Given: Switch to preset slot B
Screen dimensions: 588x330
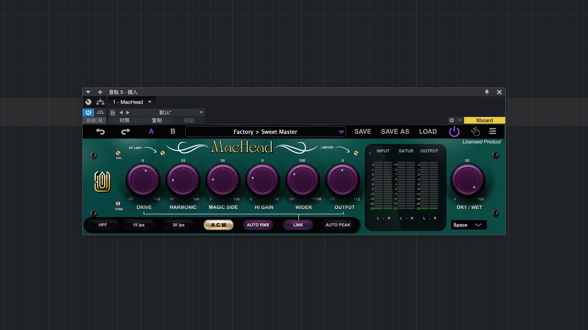Looking at the screenshot, I should click(173, 131).
